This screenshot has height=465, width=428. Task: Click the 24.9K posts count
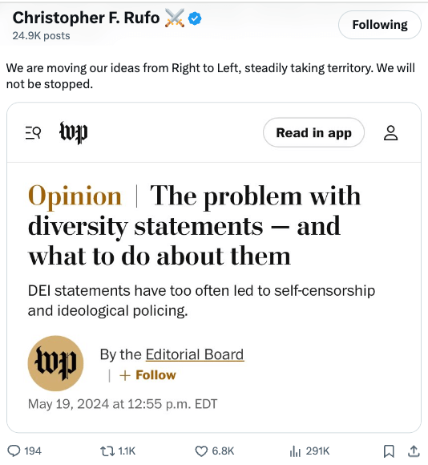[41, 35]
